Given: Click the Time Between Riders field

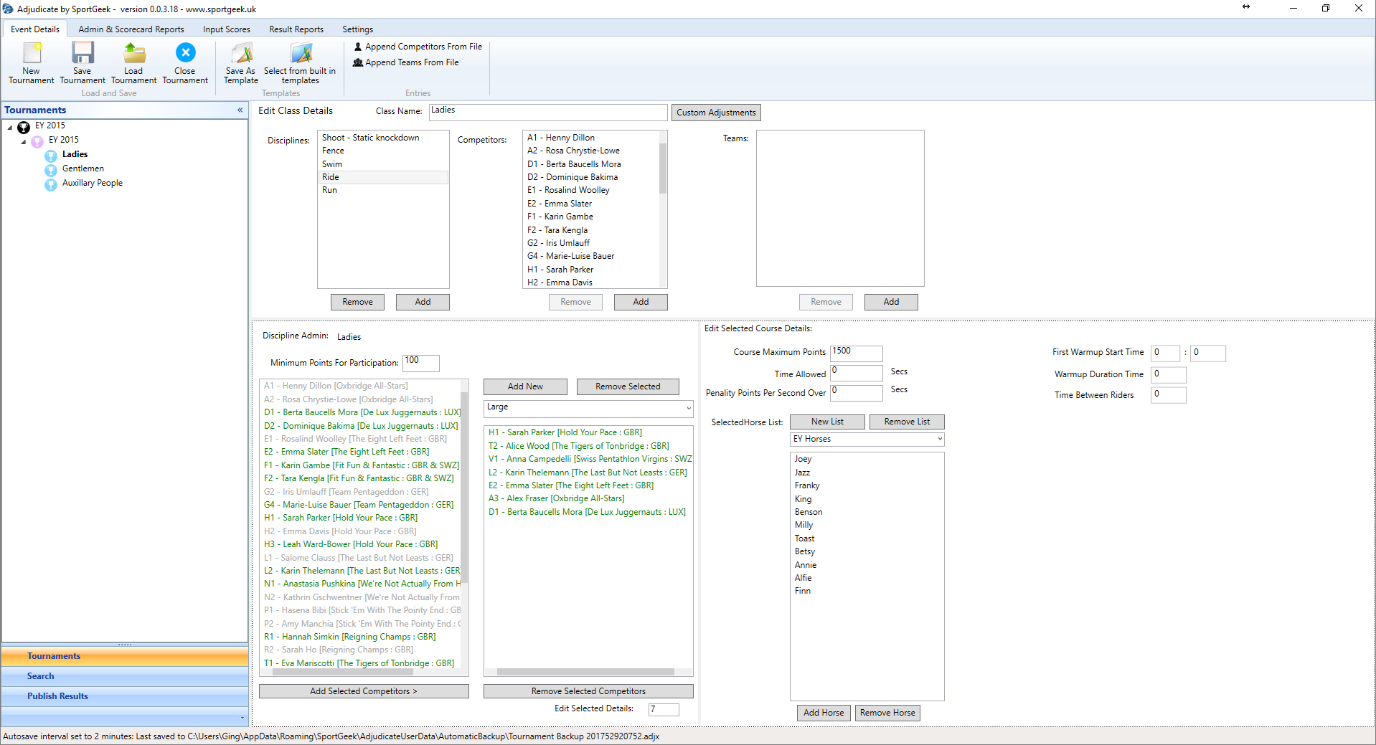Looking at the screenshot, I should 1169,395.
